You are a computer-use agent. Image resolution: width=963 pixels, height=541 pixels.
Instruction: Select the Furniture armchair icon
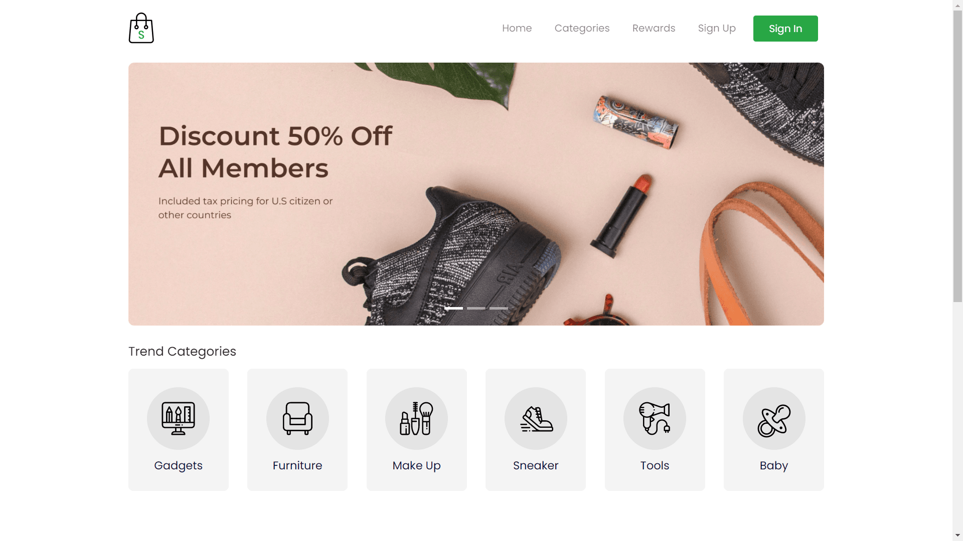point(297,418)
